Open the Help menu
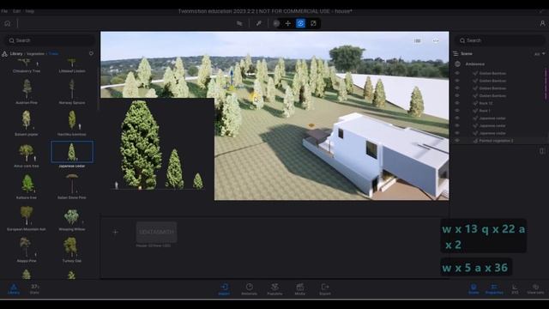Viewport: 549px width, 309px height. [x=30, y=11]
